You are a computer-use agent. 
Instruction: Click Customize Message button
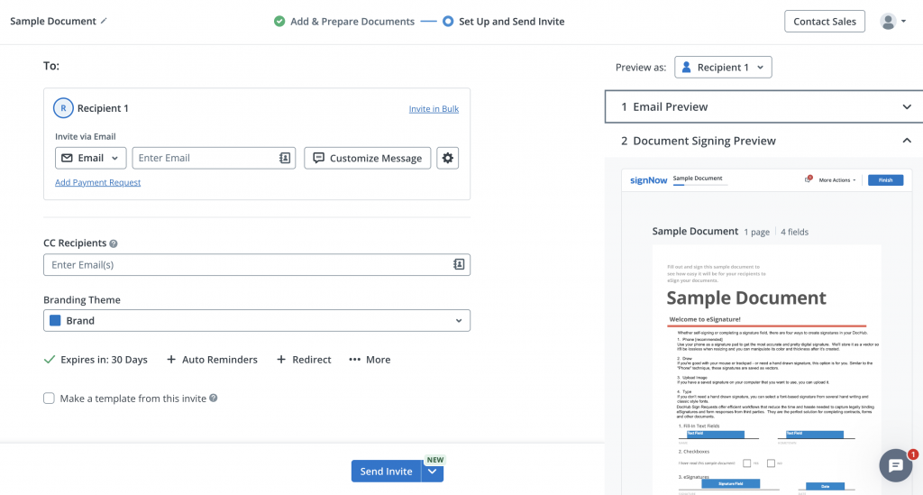pos(368,158)
